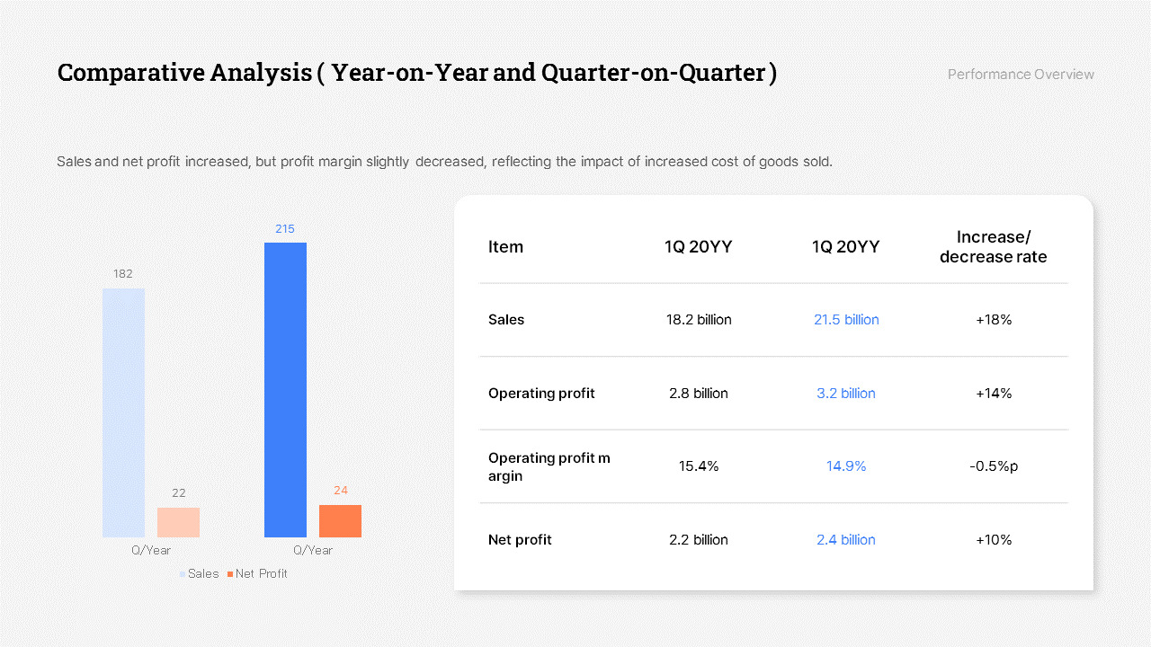The image size is (1151, 647).
Task: Click the blue 21.5 billion value
Action: [x=845, y=319]
